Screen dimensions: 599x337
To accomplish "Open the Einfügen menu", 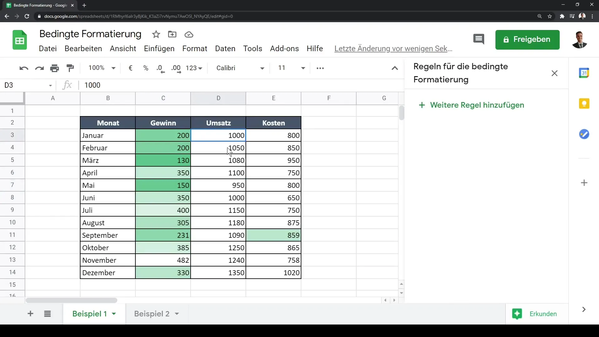I will point(159,49).
